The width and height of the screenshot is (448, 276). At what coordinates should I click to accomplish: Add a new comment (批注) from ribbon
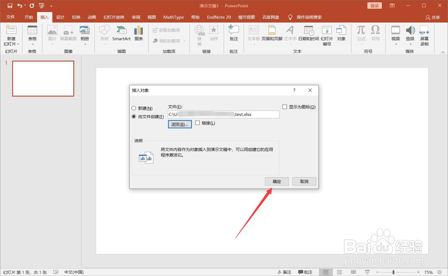234,34
